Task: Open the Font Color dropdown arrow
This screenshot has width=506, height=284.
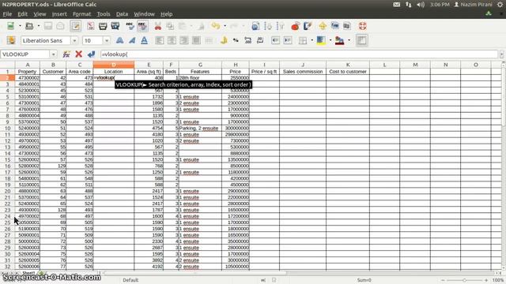Action: 349,40
